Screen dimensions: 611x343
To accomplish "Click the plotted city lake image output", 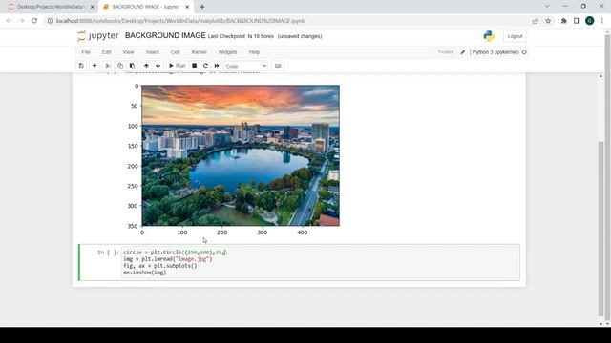I will click(x=241, y=155).
